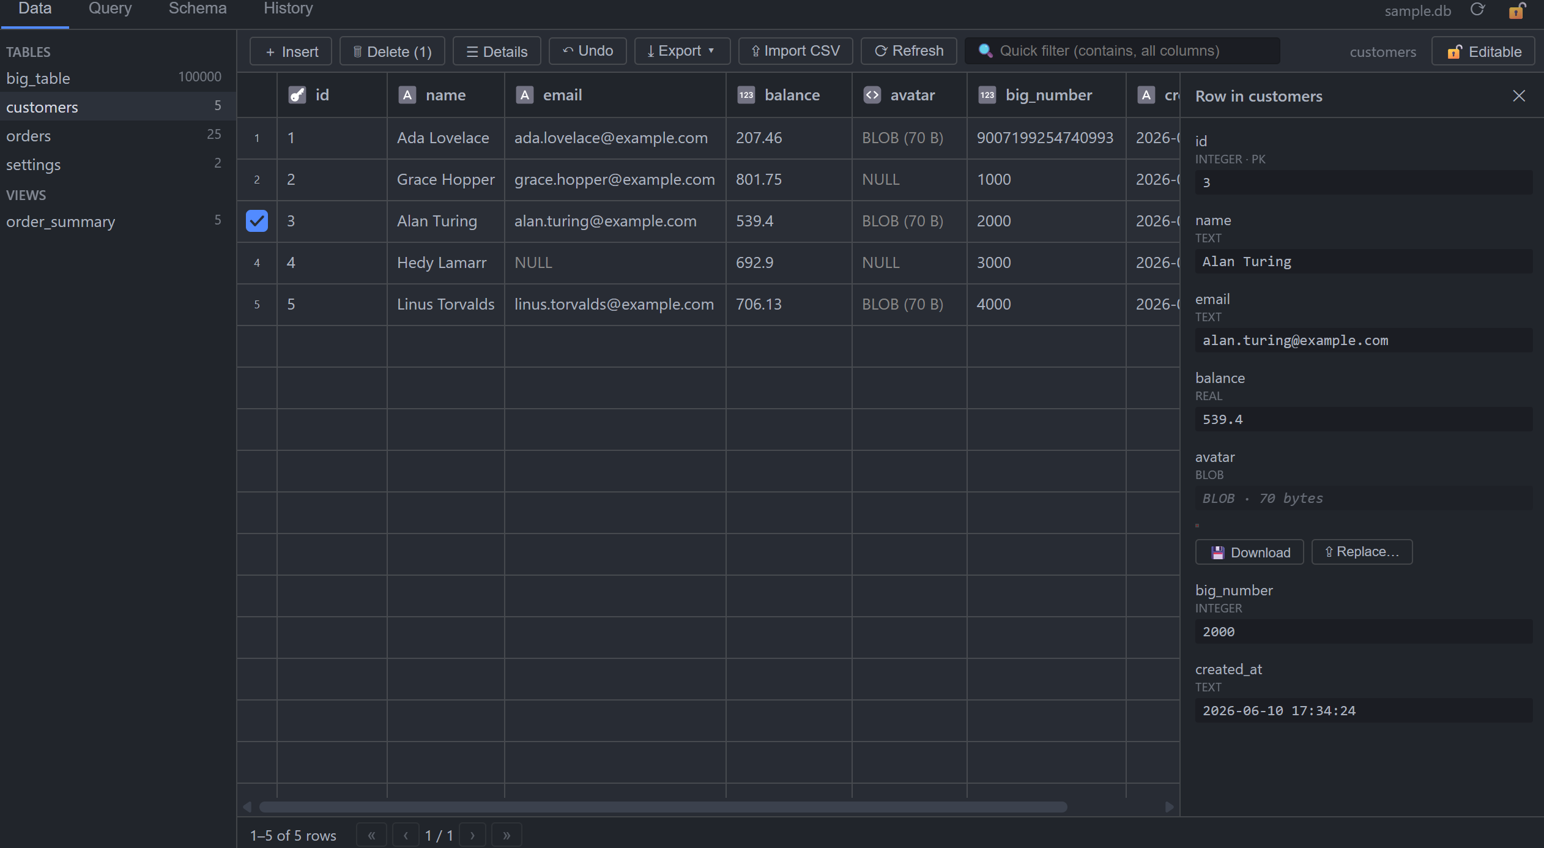Click the Delete (1) button

pyautogui.click(x=392, y=51)
